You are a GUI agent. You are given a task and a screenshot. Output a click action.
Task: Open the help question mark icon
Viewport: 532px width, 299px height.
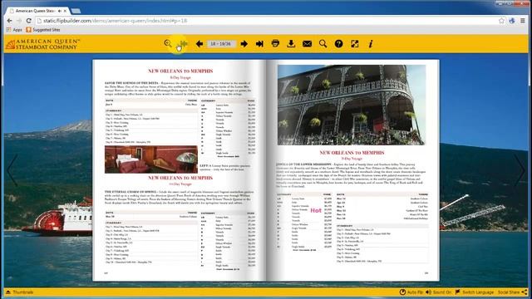(x=338, y=44)
